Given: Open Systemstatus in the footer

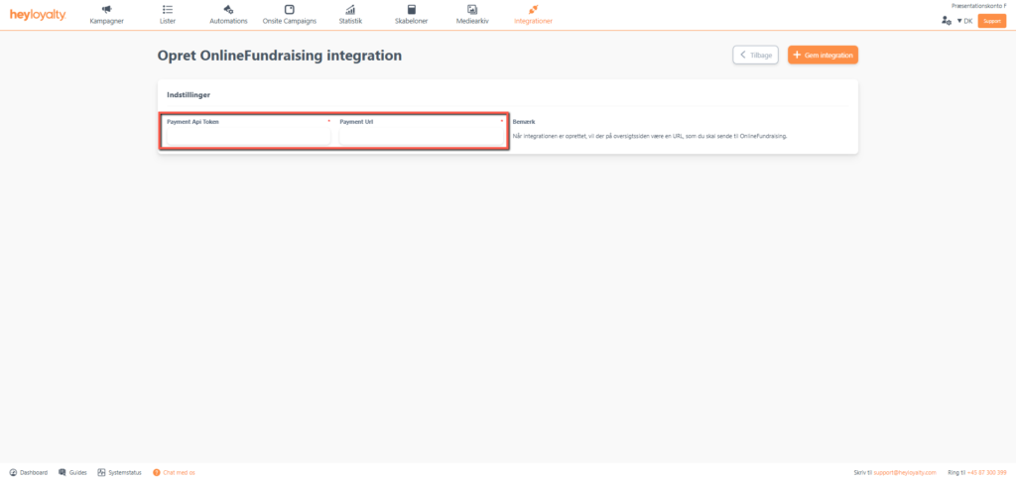Looking at the screenshot, I should click(120, 473).
